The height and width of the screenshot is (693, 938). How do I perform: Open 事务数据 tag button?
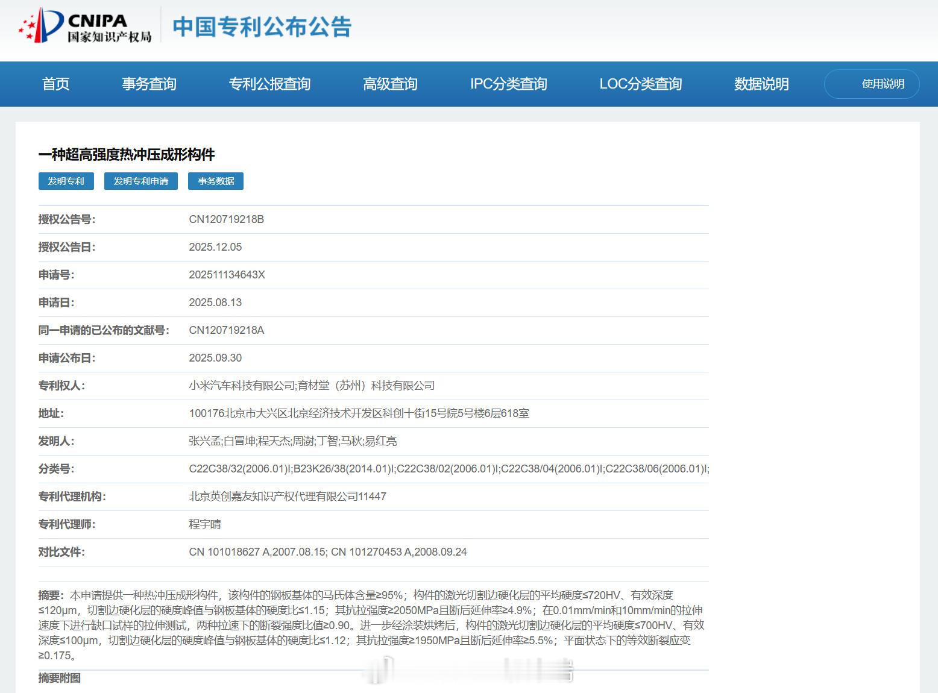click(216, 181)
